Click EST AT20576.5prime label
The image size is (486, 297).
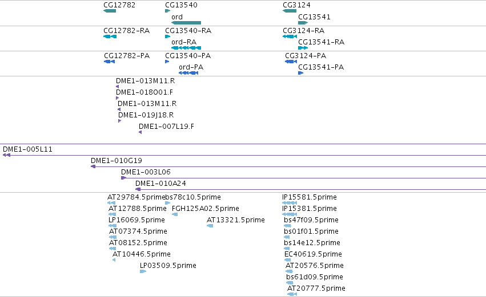tap(315, 266)
